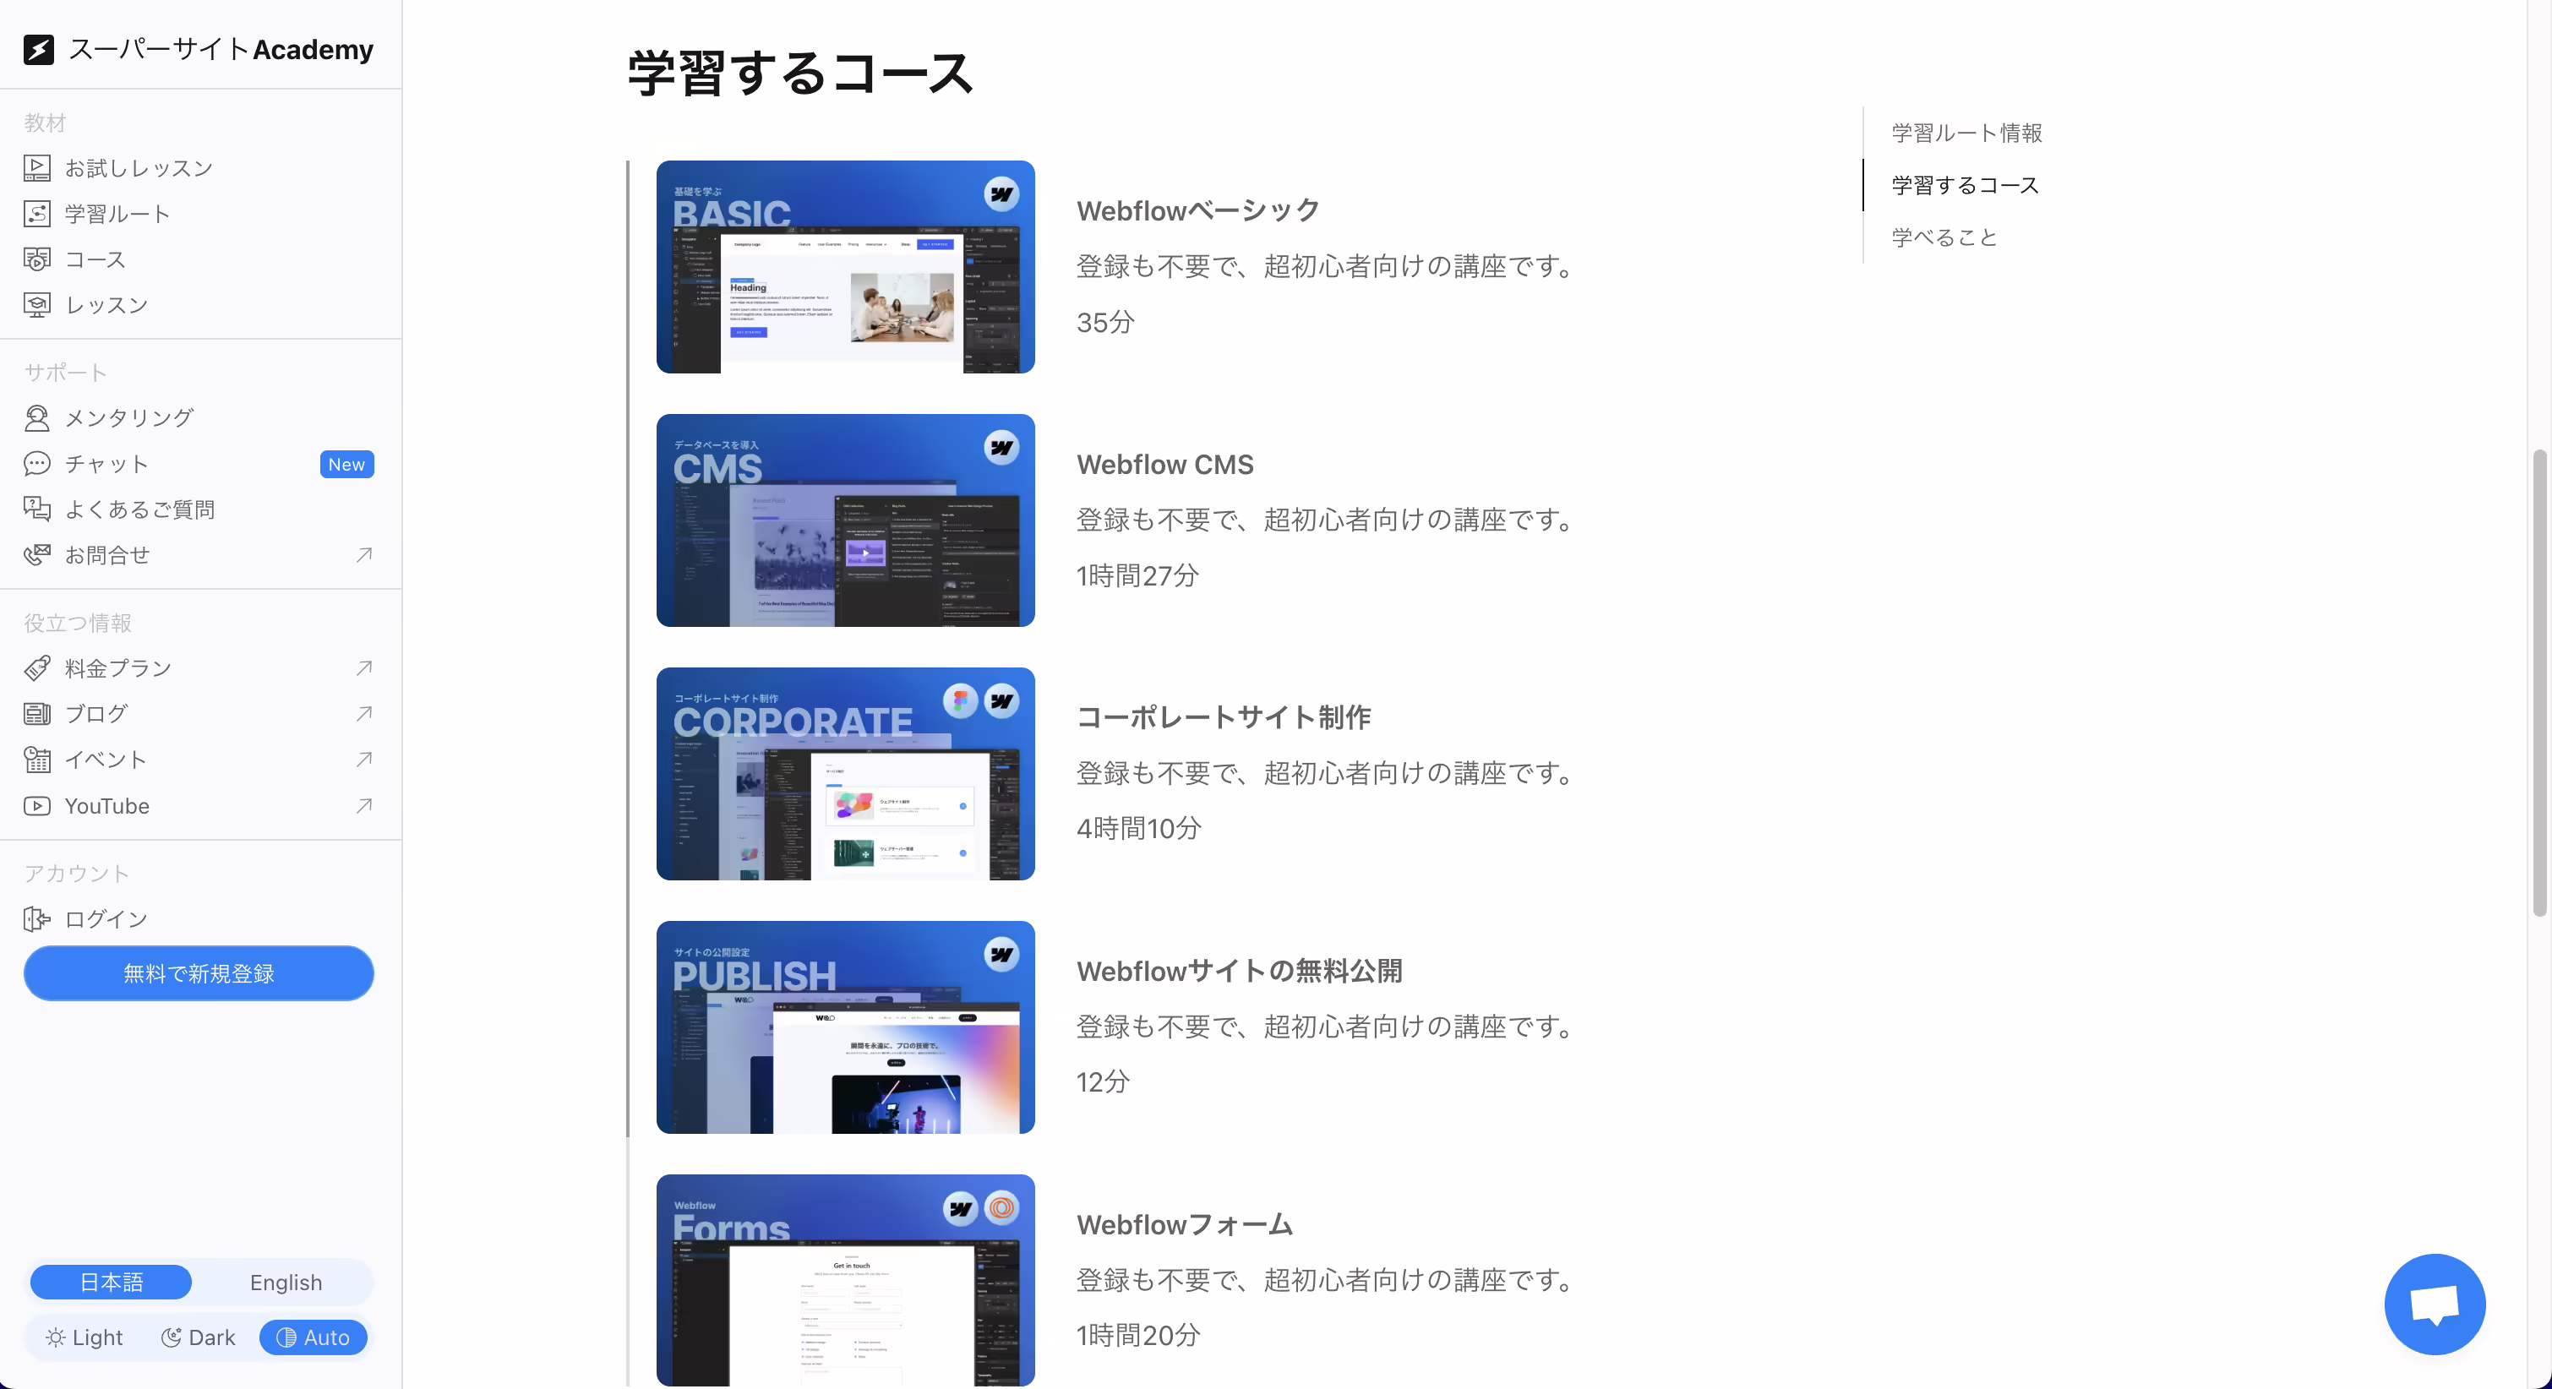Open YouTube external link arrow
This screenshot has height=1389, width=2552.
[363, 805]
